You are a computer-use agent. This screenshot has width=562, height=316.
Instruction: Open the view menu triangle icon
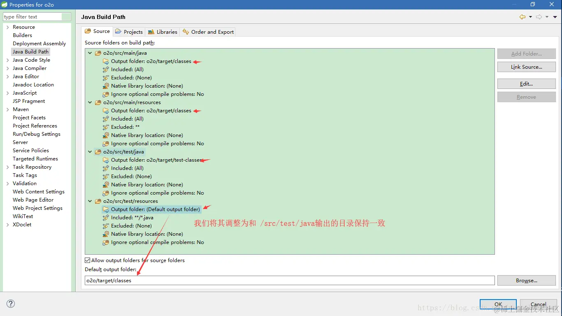(555, 17)
